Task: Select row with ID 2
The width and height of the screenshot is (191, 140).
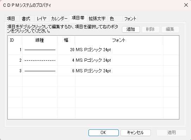Action: (x=93, y=60)
